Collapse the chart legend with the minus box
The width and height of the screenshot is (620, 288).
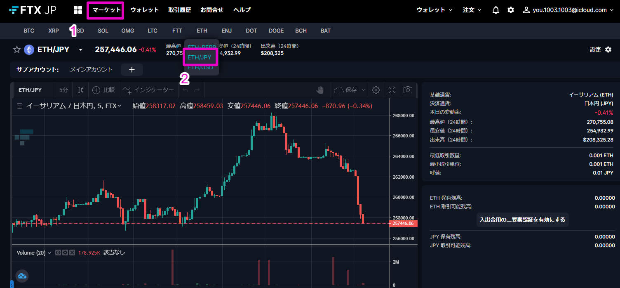click(19, 106)
